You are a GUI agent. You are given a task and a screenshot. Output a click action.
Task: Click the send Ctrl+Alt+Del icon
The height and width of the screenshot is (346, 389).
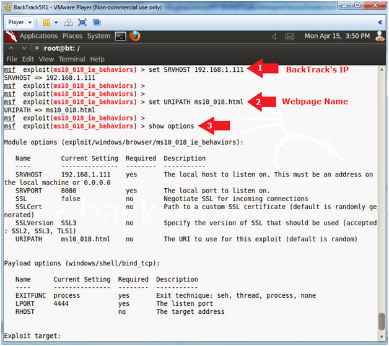click(x=68, y=22)
